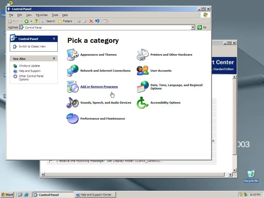Expand the Address bar dropdown
The image size is (264, 198).
[193, 27]
